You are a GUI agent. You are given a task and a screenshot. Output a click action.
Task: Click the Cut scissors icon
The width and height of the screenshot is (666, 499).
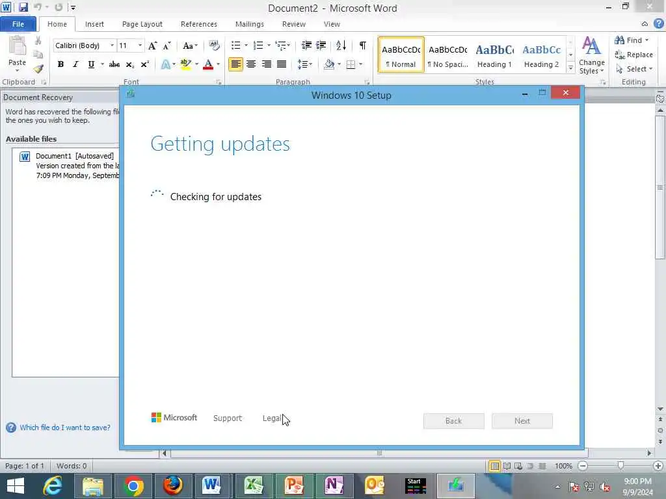pos(38,41)
